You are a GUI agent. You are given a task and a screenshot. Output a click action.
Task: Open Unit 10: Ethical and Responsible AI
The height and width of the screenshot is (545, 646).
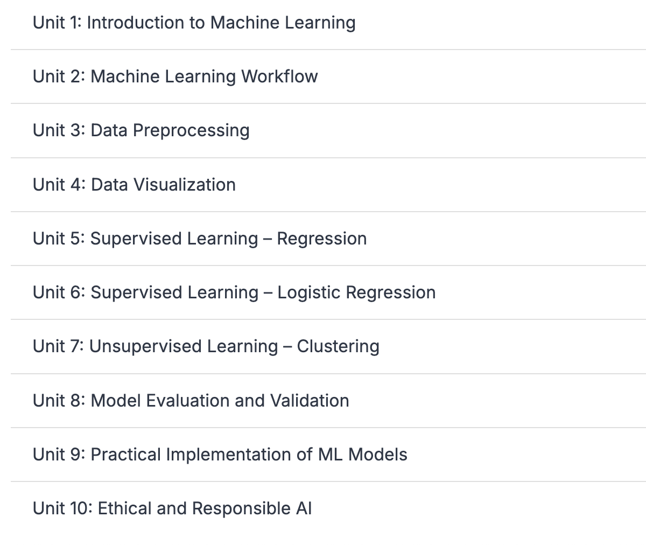(x=172, y=508)
